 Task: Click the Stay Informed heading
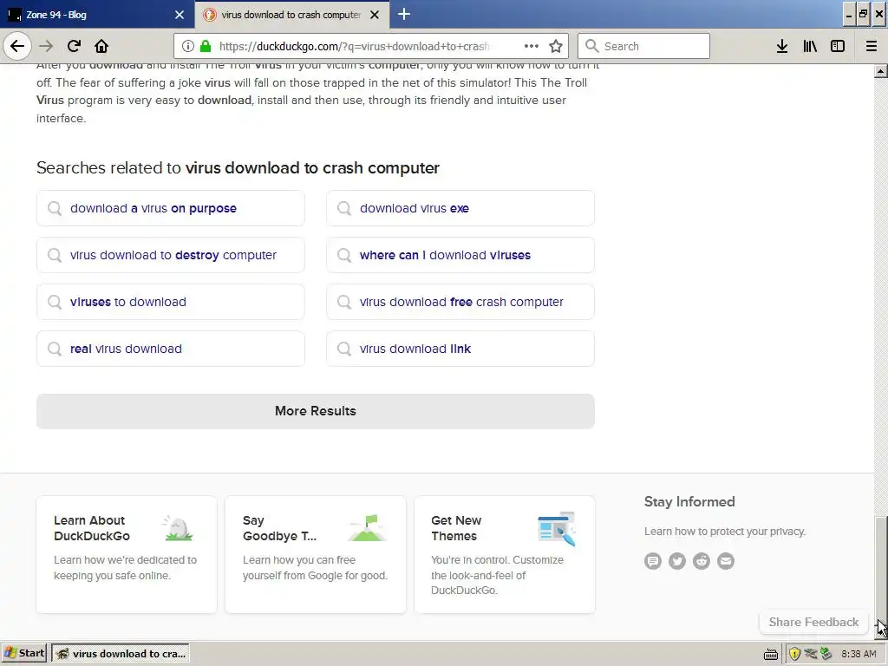(x=689, y=502)
